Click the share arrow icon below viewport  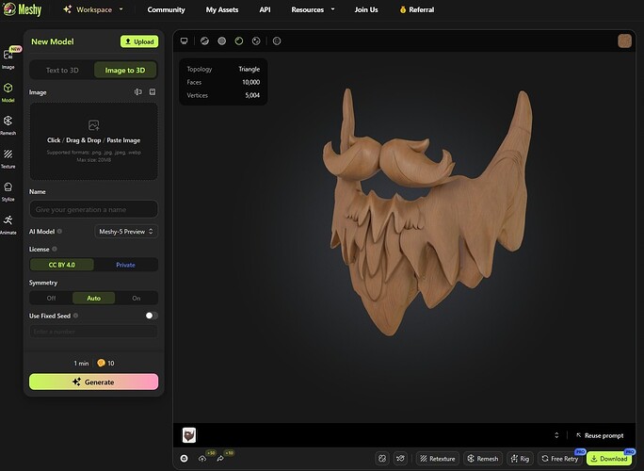pyautogui.click(x=220, y=459)
